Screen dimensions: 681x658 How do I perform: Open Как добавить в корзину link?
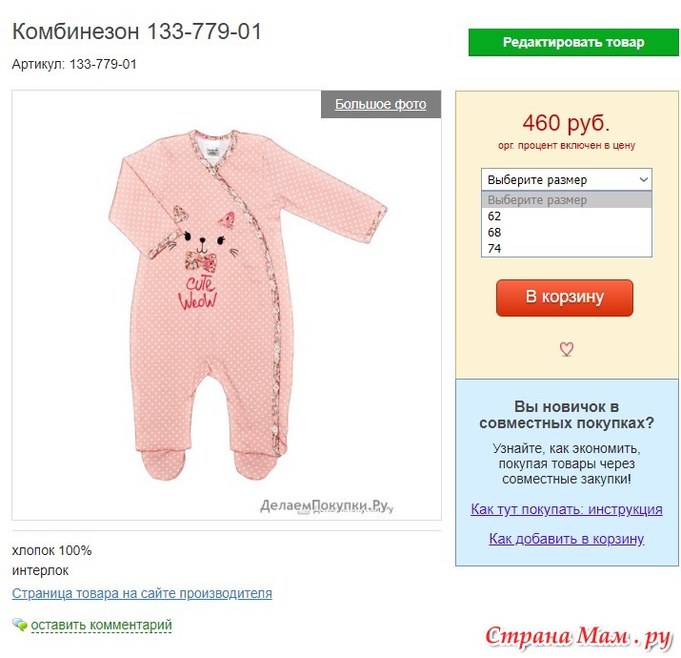[567, 539]
